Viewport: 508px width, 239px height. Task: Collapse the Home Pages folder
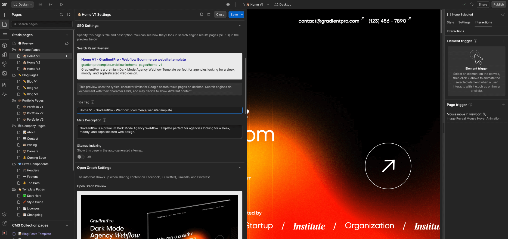14,50
